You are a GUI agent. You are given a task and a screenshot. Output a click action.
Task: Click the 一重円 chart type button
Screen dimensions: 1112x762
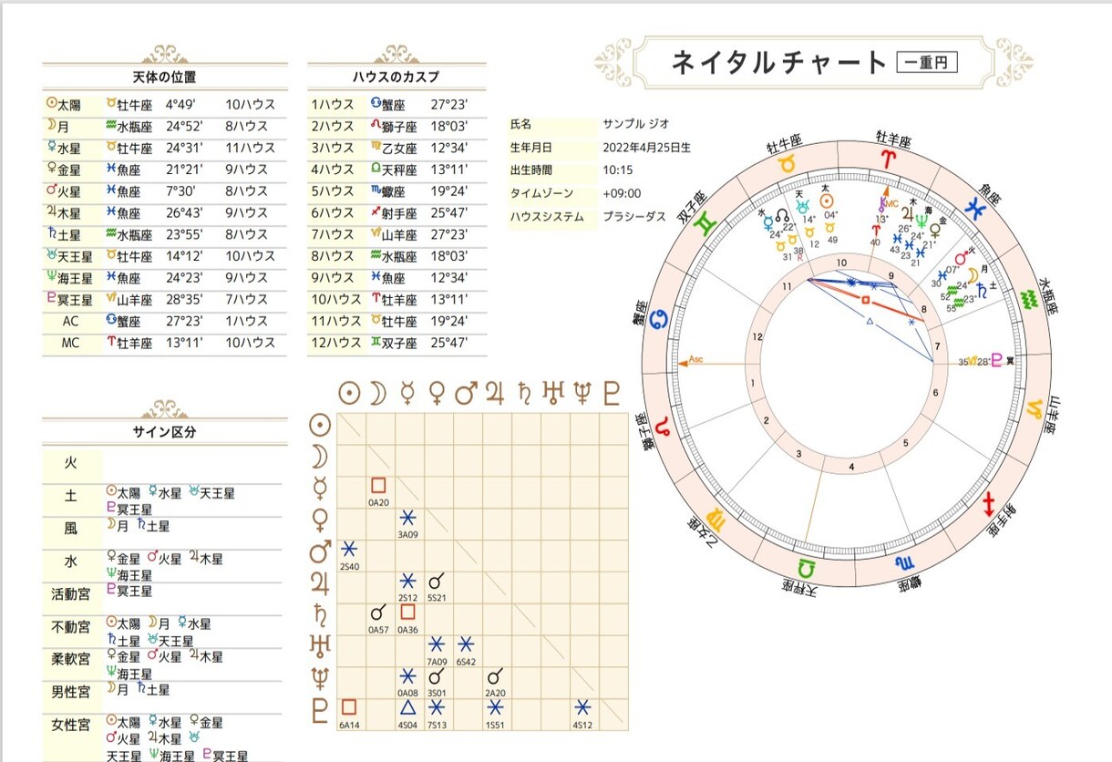[927, 62]
